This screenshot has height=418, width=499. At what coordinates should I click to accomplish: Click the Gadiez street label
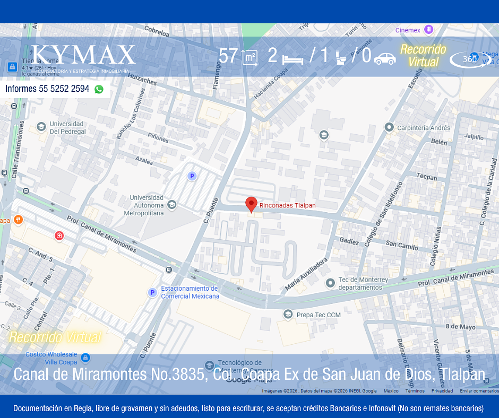pos(349,241)
